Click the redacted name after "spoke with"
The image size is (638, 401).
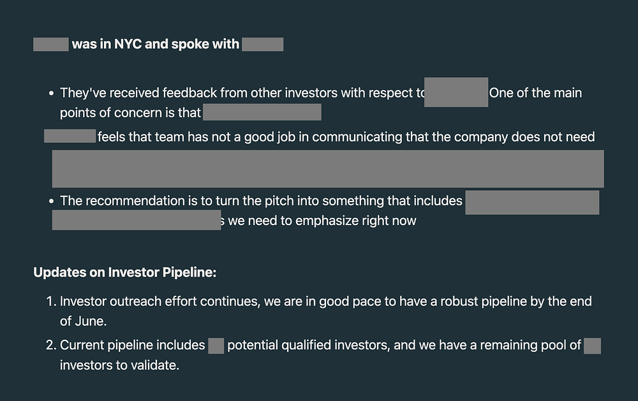(262, 45)
